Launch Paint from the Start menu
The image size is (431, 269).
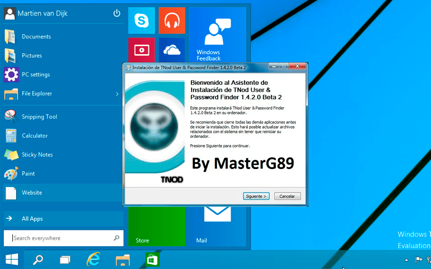(63, 174)
